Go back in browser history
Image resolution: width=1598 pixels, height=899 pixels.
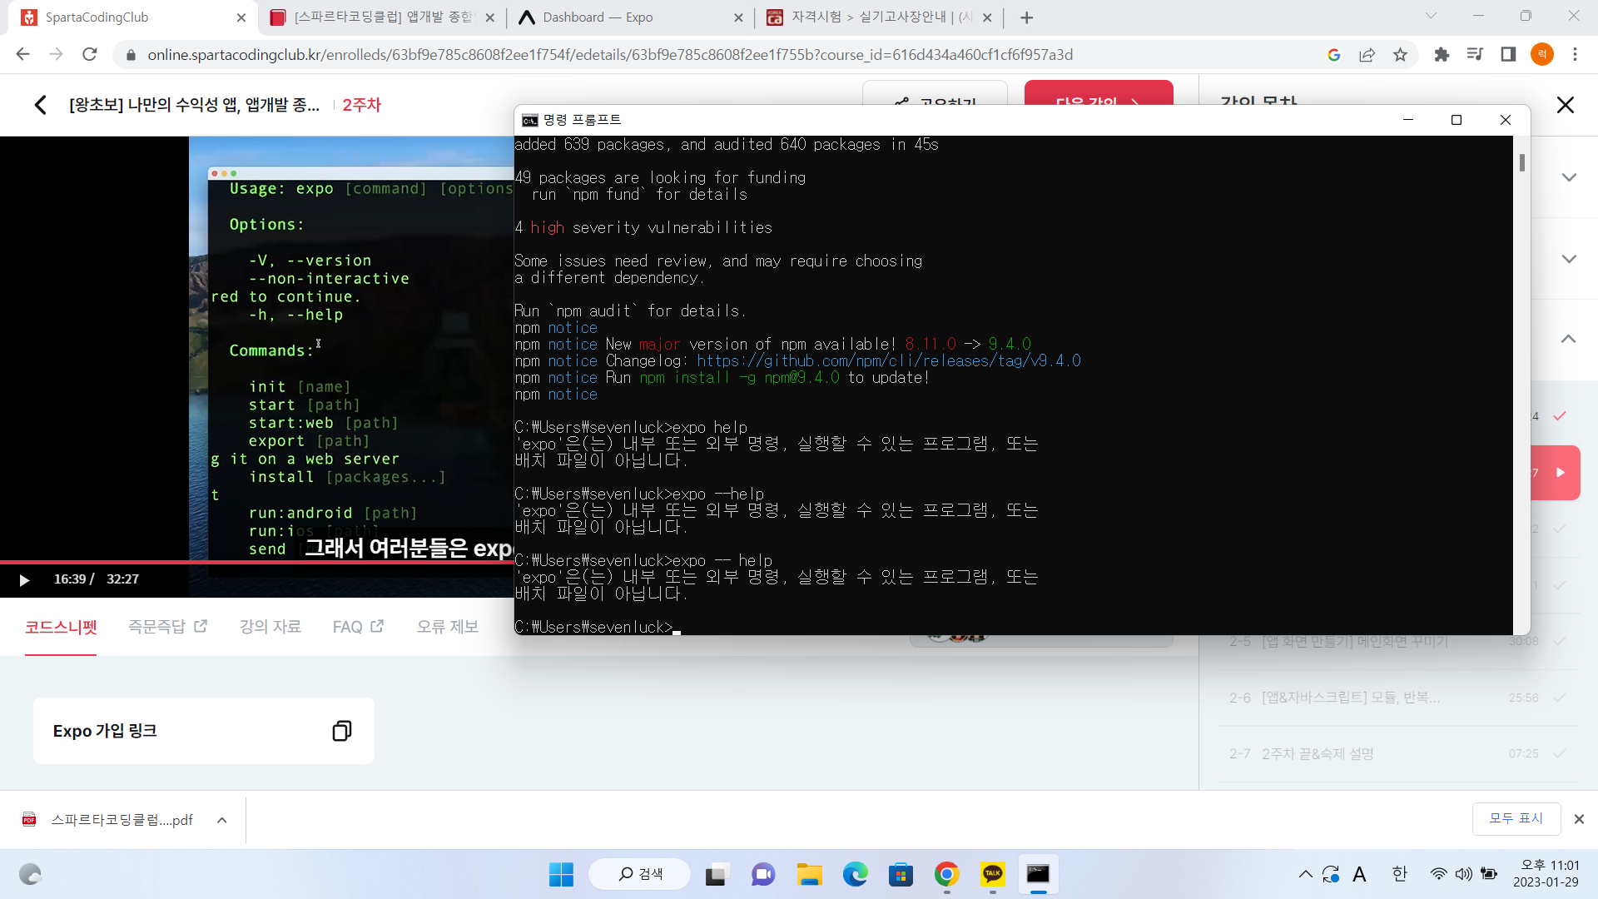(22, 55)
